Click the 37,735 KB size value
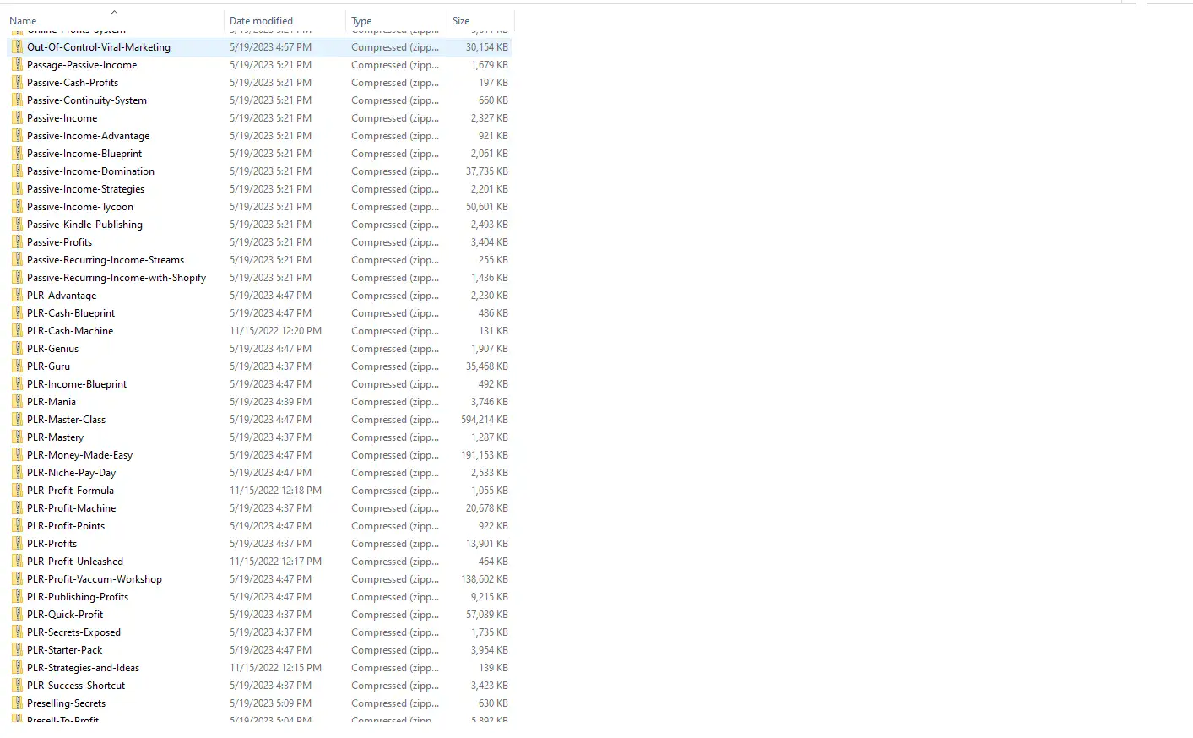 coord(487,171)
